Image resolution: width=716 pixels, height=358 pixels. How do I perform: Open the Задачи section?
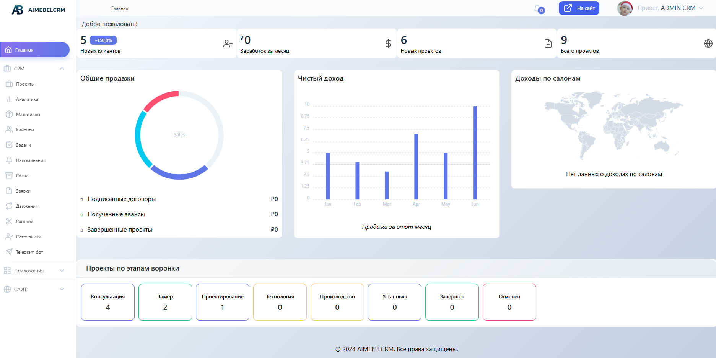point(23,145)
